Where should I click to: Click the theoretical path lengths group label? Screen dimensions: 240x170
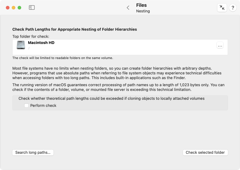tap(111, 99)
